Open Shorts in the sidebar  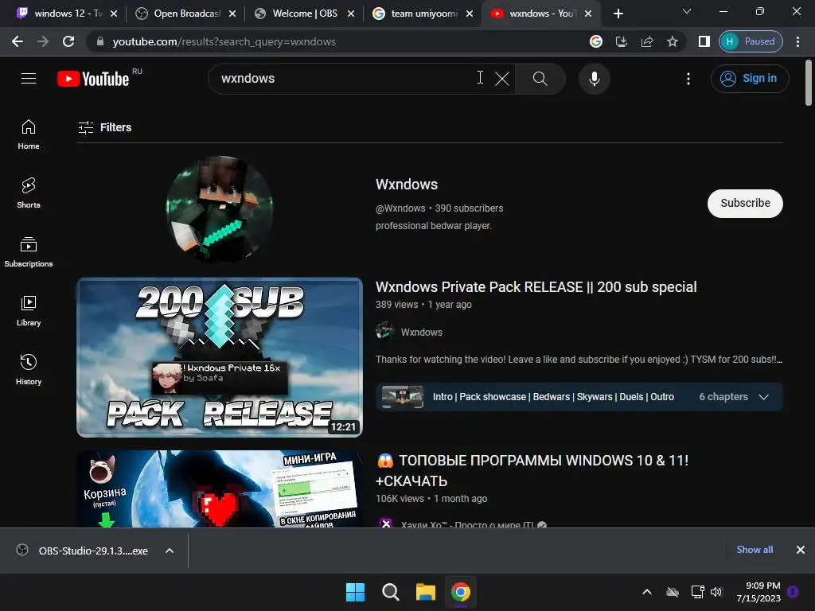click(x=29, y=193)
